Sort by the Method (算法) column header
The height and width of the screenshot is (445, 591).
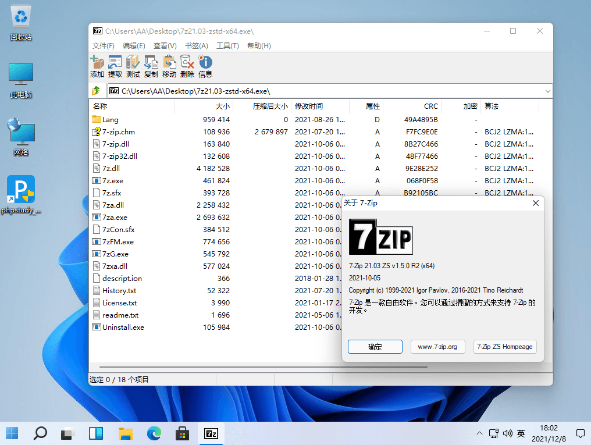[510, 106]
